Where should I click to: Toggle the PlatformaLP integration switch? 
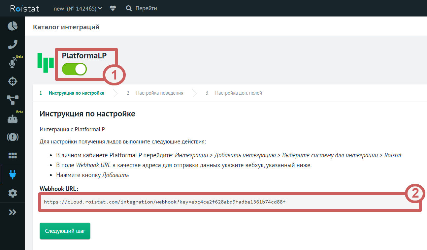[74, 69]
